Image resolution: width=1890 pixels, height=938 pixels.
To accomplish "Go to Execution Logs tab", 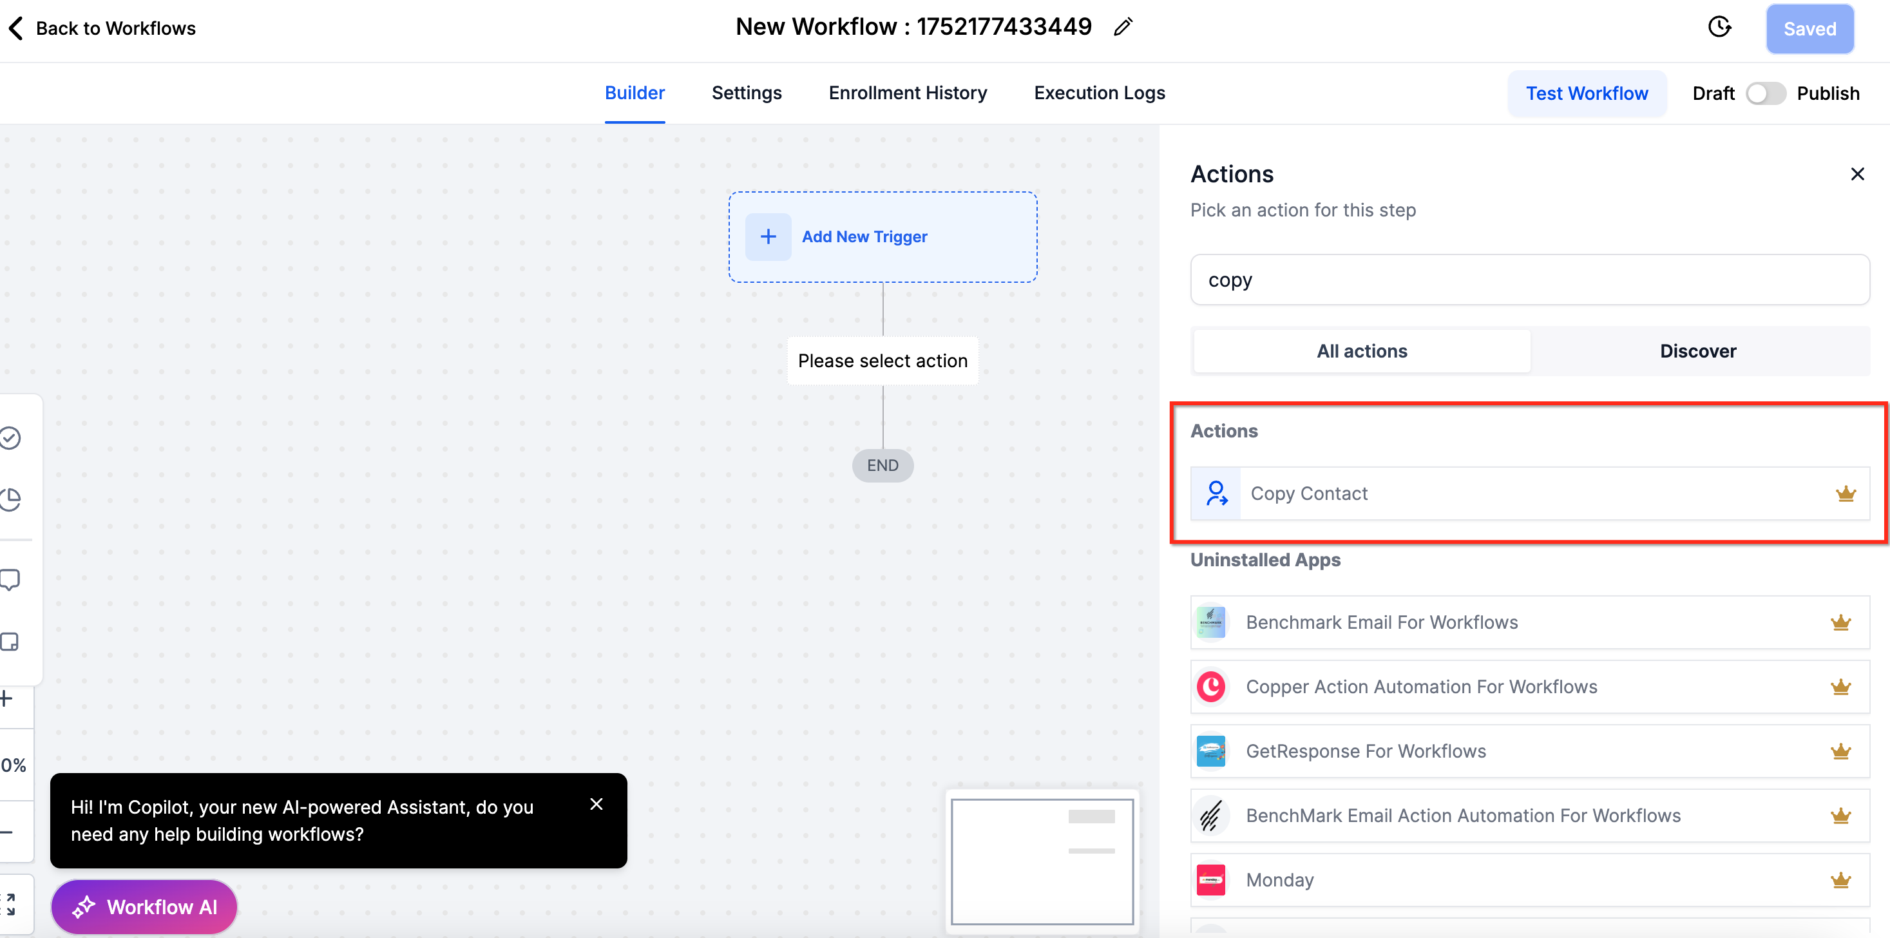I will click(x=1099, y=93).
